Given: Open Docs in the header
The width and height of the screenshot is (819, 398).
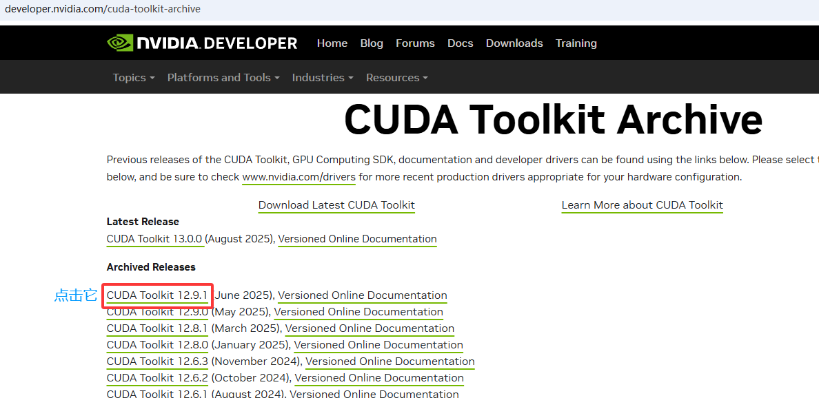Looking at the screenshot, I should tap(460, 43).
